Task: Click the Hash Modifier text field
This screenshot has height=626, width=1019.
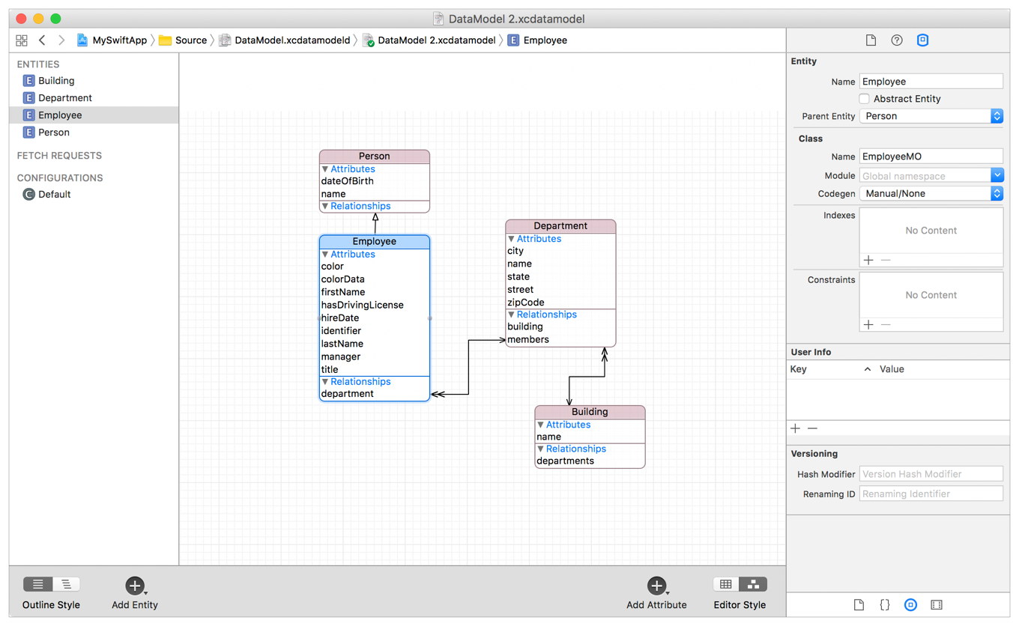Action: pyautogui.click(x=931, y=474)
